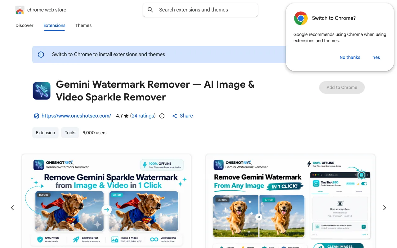Select the Extension category chip

click(45, 133)
